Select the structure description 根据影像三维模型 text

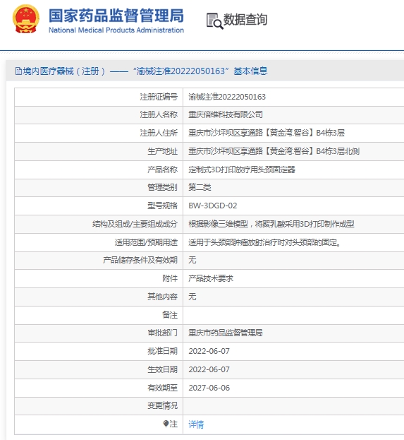(x=271, y=224)
